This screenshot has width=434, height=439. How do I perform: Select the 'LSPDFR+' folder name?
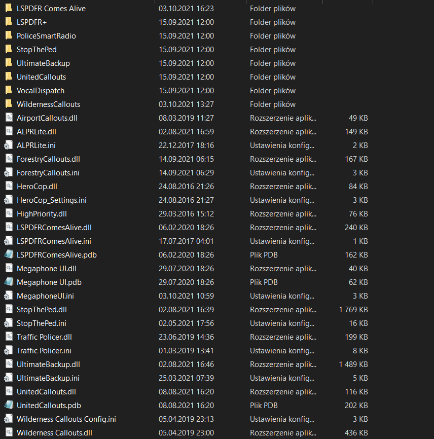(31, 22)
